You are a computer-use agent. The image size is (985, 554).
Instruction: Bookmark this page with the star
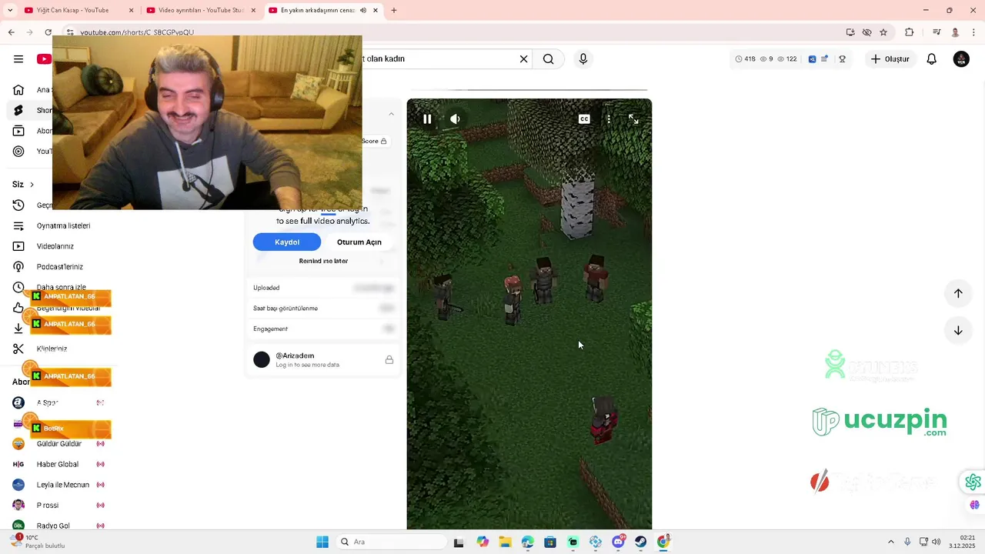click(x=883, y=32)
